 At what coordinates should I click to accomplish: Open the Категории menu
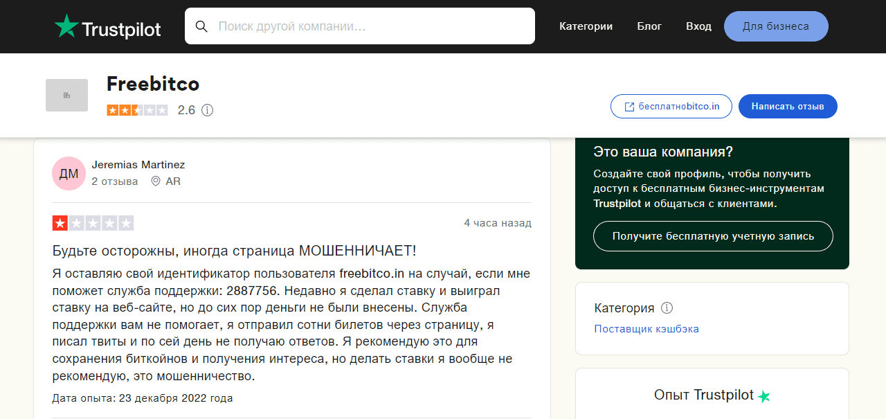click(x=586, y=26)
